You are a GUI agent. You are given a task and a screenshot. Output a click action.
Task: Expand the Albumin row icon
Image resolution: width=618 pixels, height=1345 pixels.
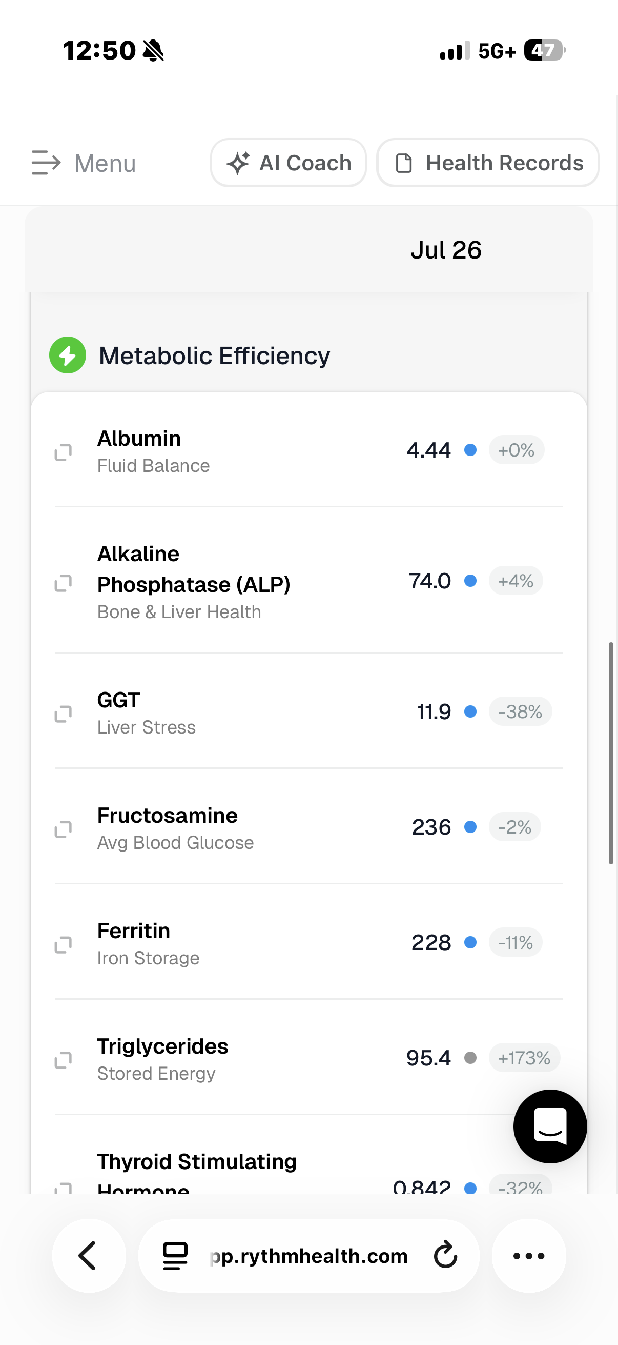(x=63, y=452)
